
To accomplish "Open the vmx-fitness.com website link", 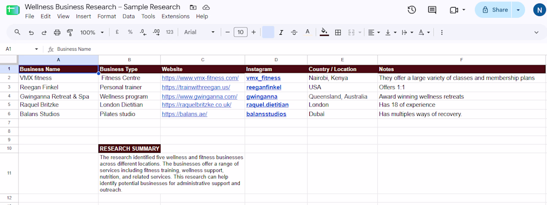I will coord(200,78).
